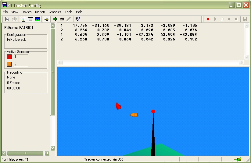The width and height of the screenshot is (251, 163).
Task: Click the plug connection toolbar icon
Action: coord(46,19)
